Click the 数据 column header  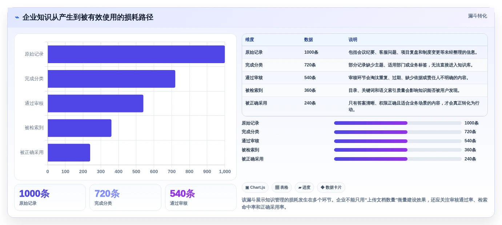tap(309, 40)
